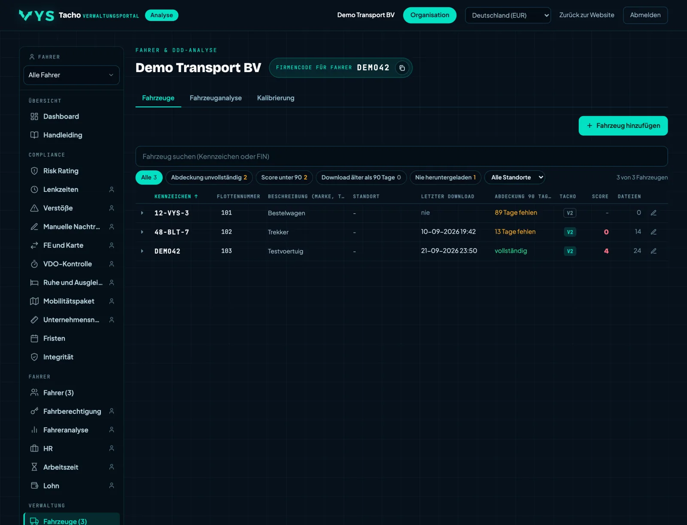
Task: Open Integrität page
Action: click(71, 357)
